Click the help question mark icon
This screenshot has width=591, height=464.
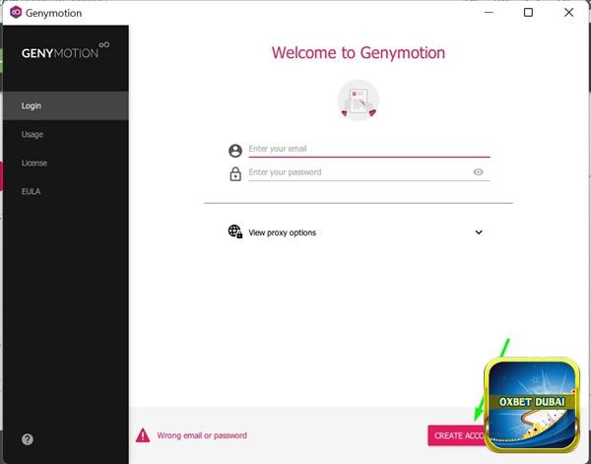pos(28,439)
